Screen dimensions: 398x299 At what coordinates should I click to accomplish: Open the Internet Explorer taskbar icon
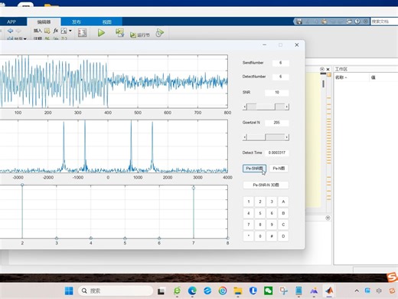[x=207, y=291]
